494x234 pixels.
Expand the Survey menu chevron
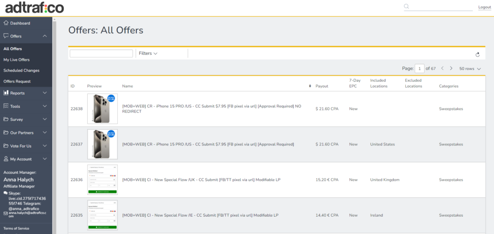[x=45, y=119]
